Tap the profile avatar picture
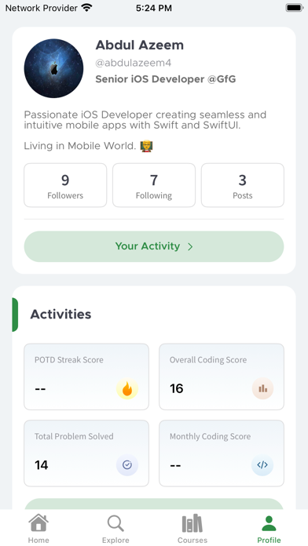308x546 pixels. click(x=53, y=68)
